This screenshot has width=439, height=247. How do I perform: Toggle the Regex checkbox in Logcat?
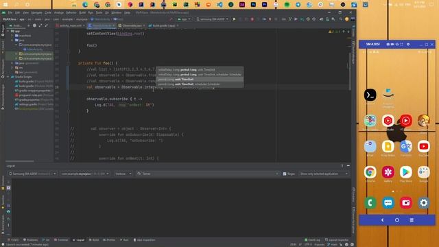(x=285, y=174)
